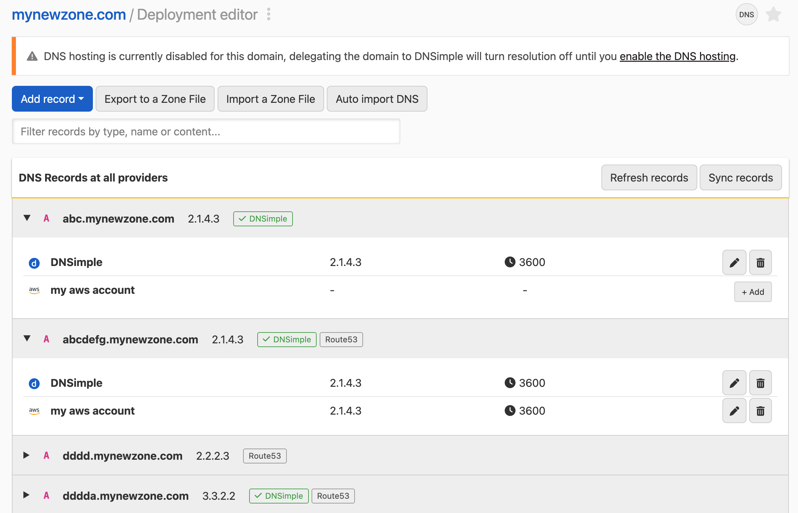798x513 pixels.
Task: Click the round DNS badge icon
Action: tap(746, 15)
